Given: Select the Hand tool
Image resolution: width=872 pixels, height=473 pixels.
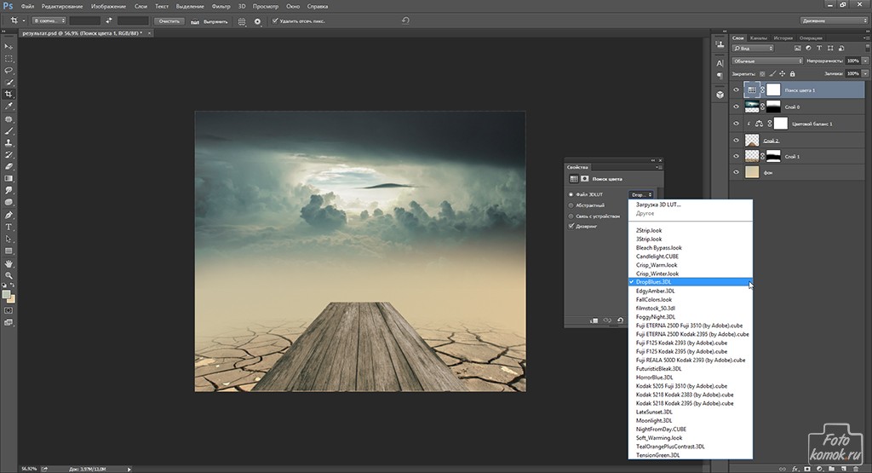Looking at the screenshot, I should pyautogui.click(x=9, y=264).
